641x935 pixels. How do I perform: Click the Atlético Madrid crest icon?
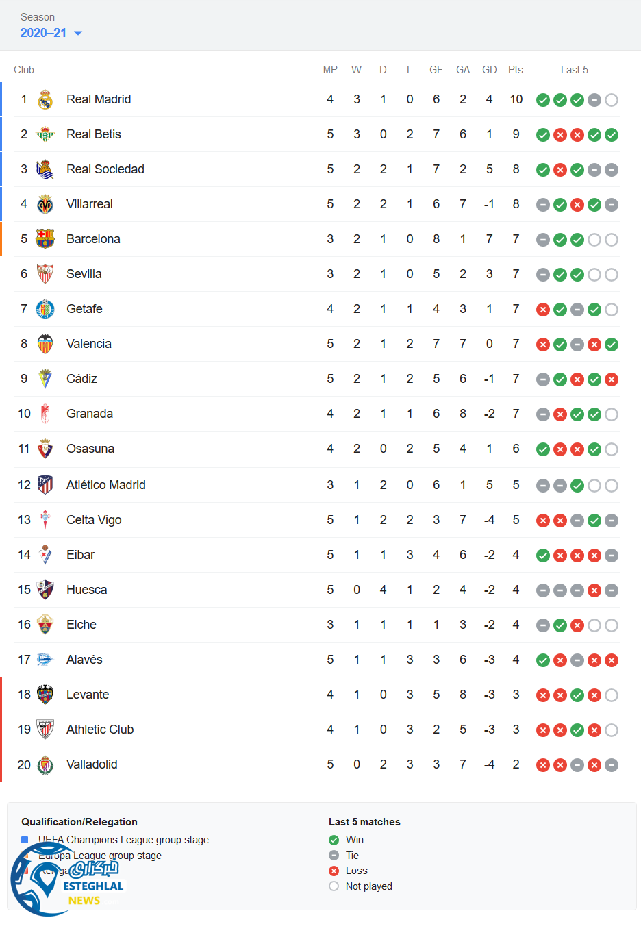coord(45,485)
